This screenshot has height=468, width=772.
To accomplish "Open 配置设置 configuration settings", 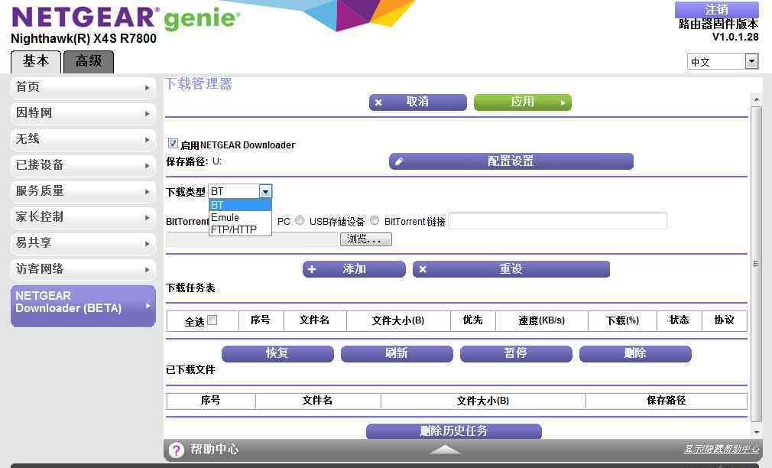I will (511, 161).
